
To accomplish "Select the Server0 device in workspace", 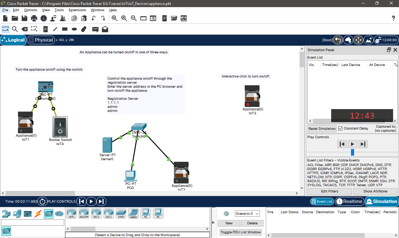I will tap(107, 145).
